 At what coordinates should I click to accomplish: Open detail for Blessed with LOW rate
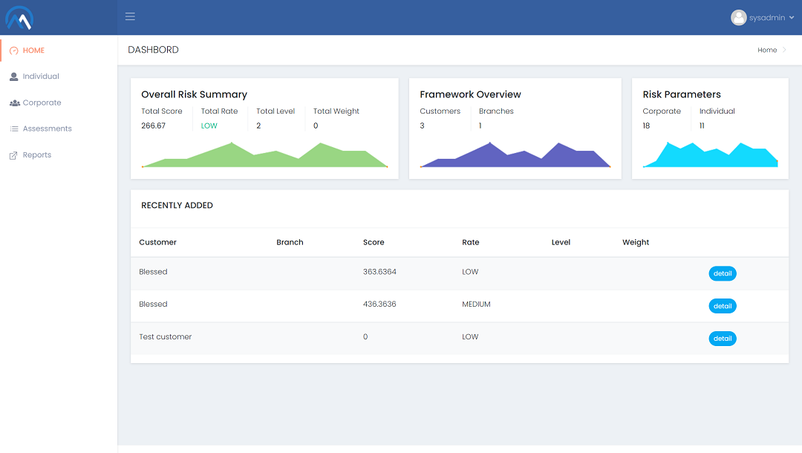723,273
